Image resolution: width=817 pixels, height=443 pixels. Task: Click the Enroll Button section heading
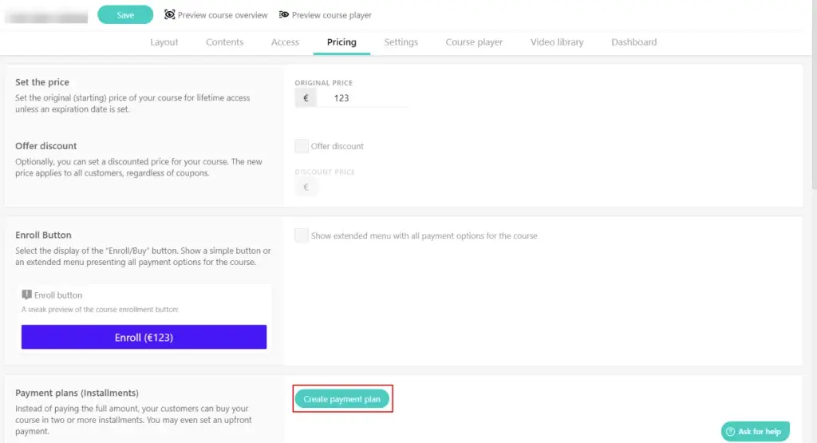click(x=43, y=235)
